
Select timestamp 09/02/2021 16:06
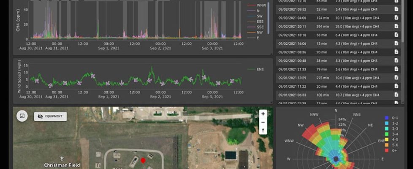pos(292,44)
